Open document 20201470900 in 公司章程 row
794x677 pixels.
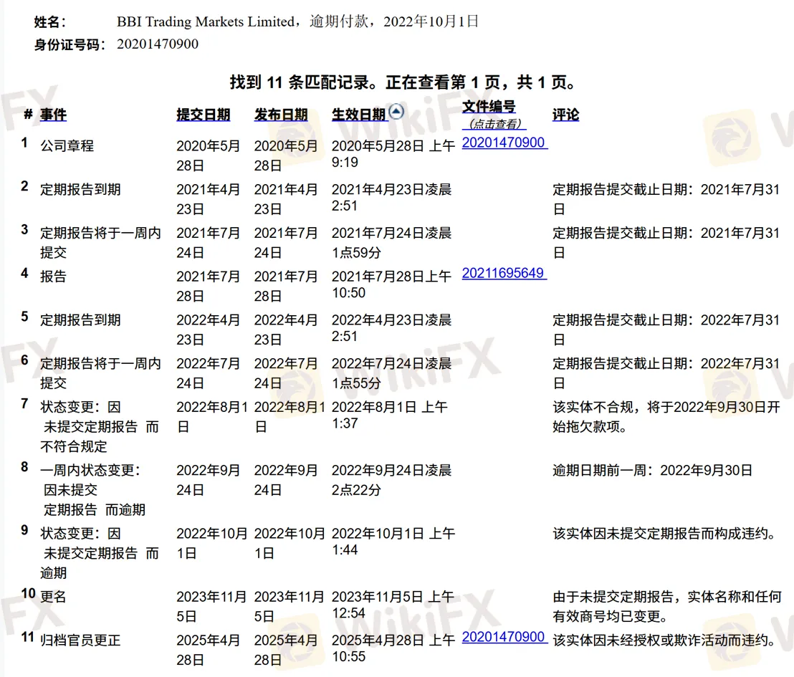504,143
